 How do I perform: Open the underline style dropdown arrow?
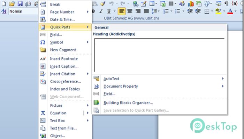point(115,11)
